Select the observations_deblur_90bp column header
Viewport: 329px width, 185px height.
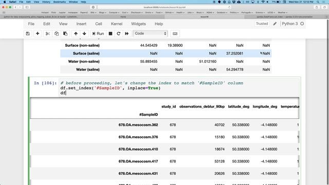pos(202,106)
